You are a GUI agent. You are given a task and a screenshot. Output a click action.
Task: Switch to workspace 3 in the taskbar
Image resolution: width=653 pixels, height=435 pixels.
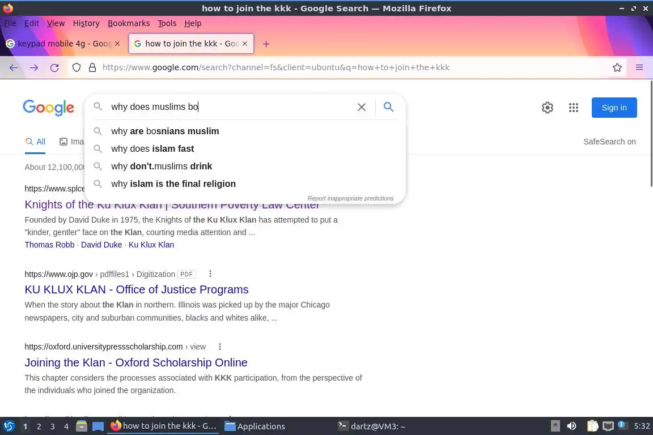pyautogui.click(x=53, y=427)
